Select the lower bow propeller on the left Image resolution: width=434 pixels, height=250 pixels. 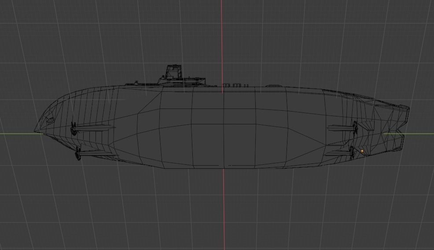[78, 153]
